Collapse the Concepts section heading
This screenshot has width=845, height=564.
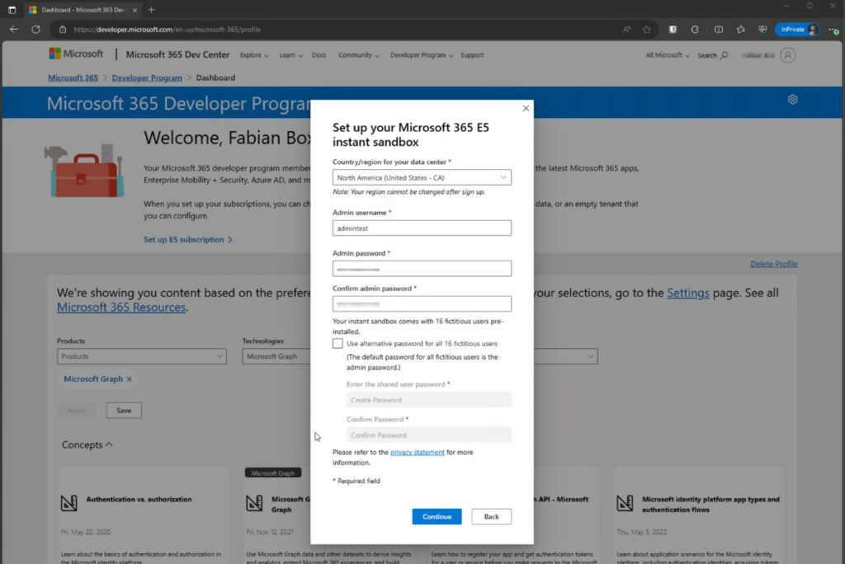(86, 444)
